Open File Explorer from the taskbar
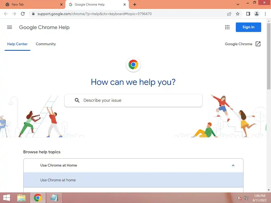The width and height of the screenshot is (271, 203). pos(21,198)
